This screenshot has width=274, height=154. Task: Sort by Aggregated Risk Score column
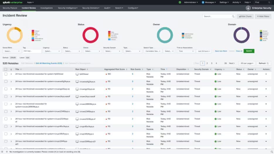(x=115, y=69)
